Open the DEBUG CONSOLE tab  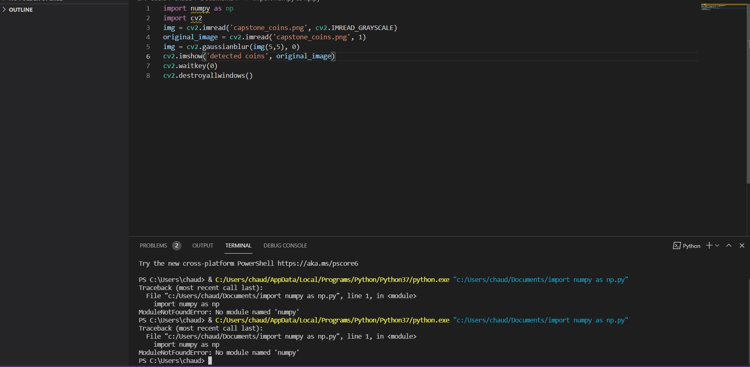(285, 245)
